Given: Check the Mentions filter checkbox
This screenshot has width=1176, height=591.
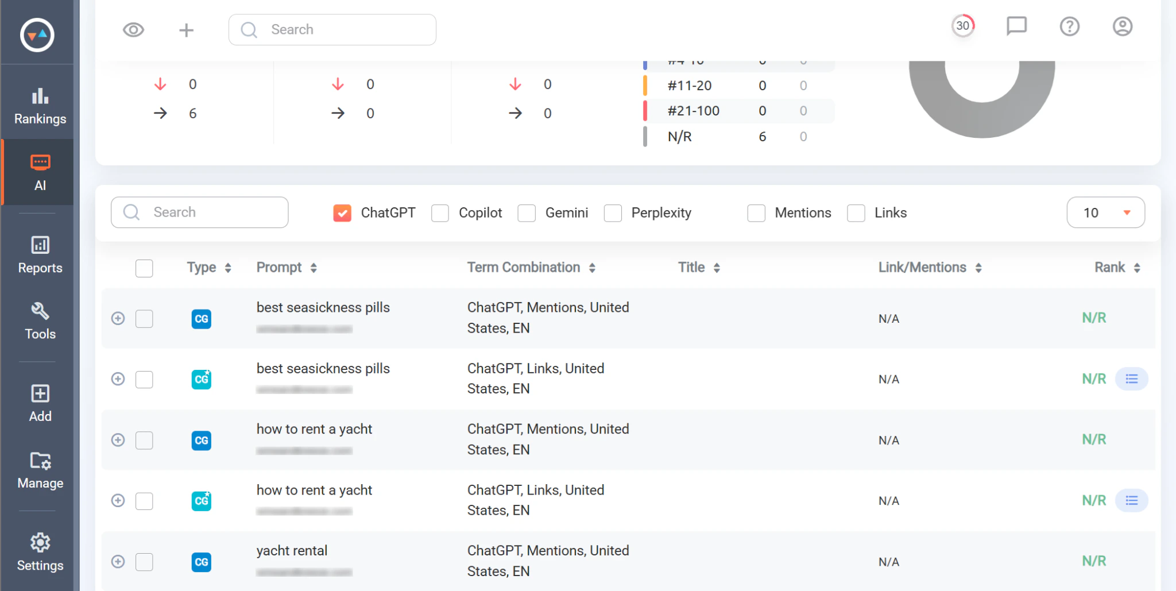Looking at the screenshot, I should (x=756, y=213).
